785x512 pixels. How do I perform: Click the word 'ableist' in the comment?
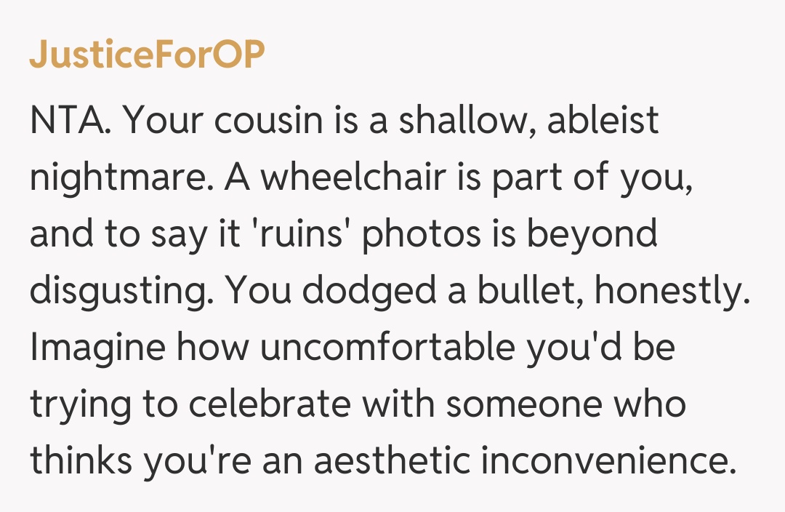(x=603, y=120)
